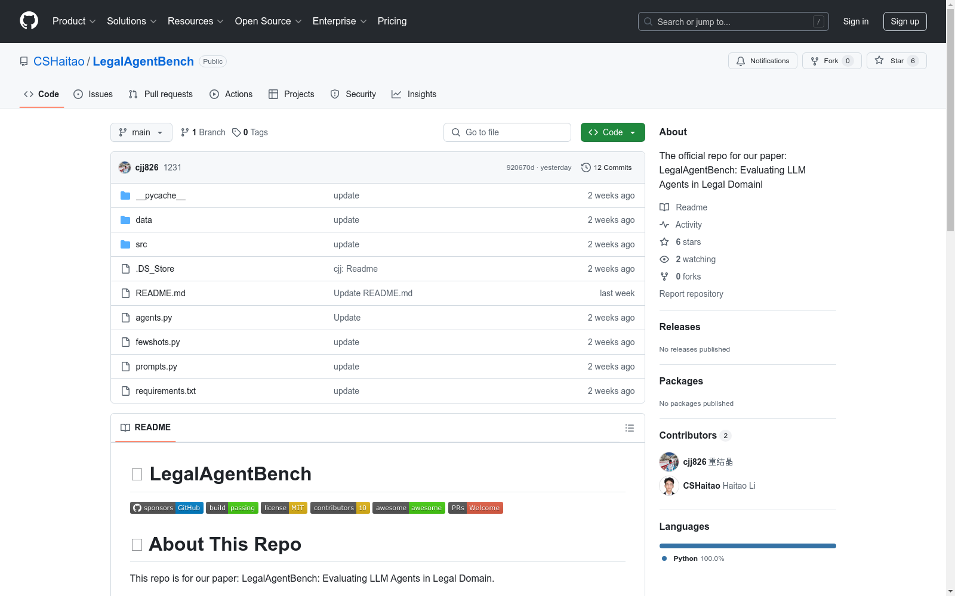Open the LegalAgentBench repository link
The height and width of the screenshot is (596, 955).
(x=143, y=61)
